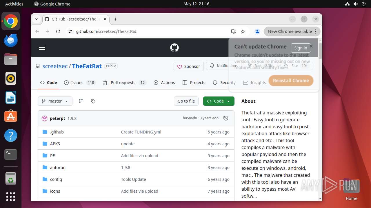
Task: Open the PE folder icon
Action: [x=45, y=156]
